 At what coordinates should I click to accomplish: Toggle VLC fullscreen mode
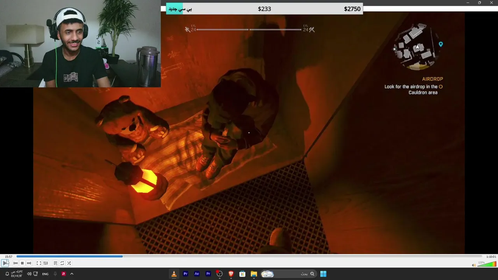39,263
